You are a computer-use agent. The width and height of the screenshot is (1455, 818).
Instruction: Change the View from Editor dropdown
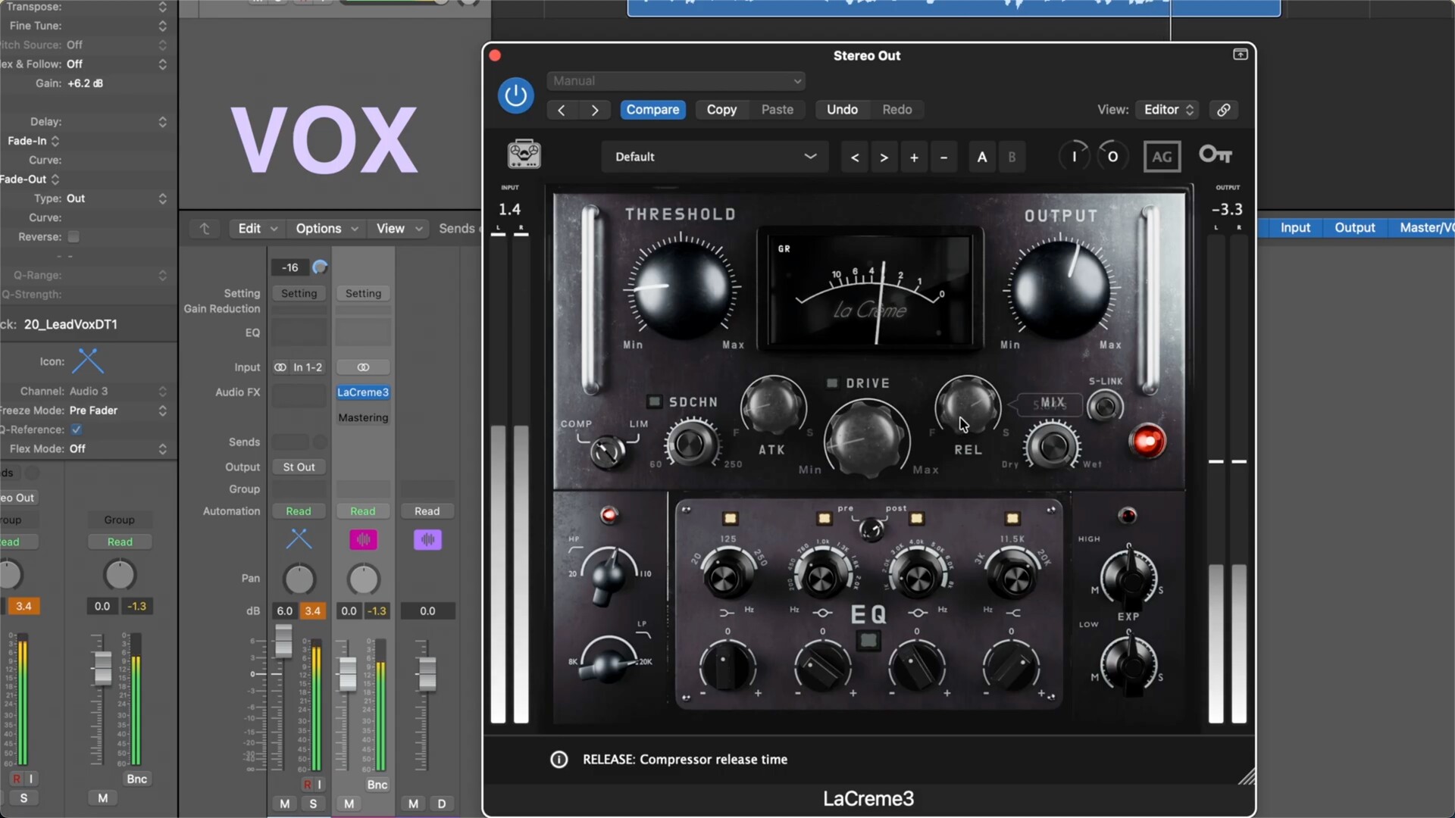(1166, 109)
